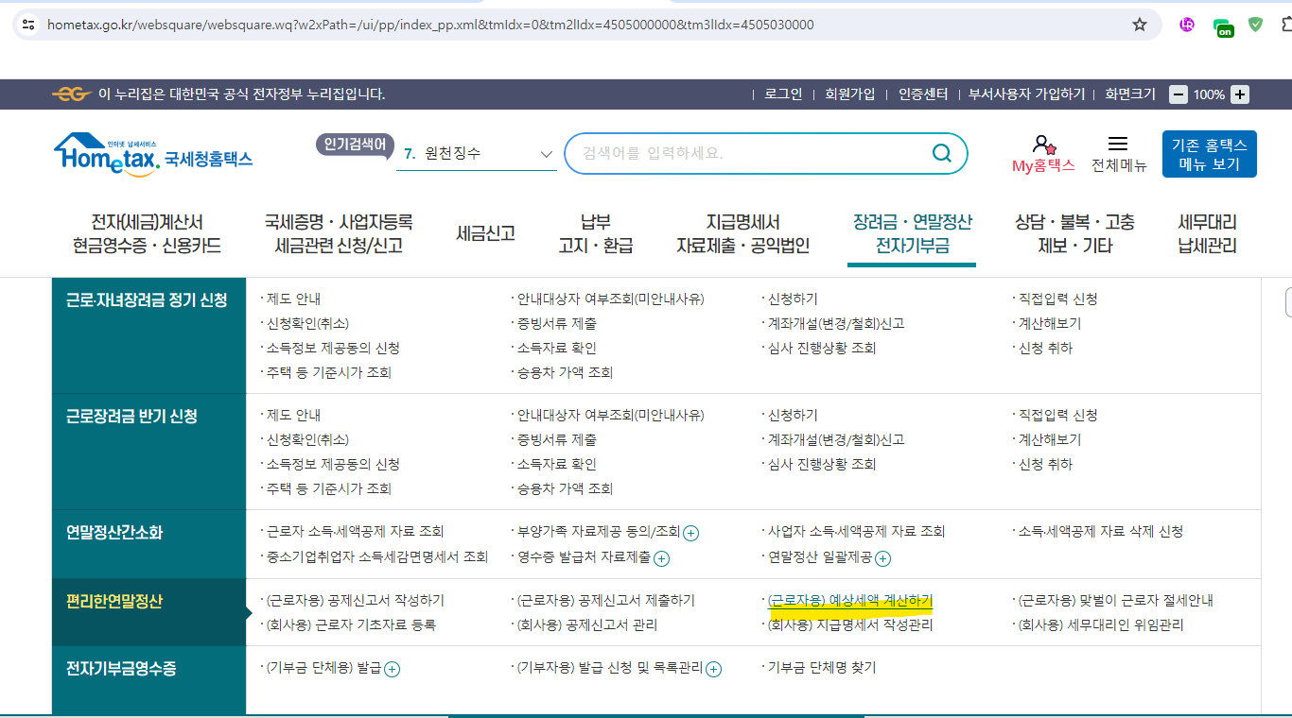Click 계산해보기 under 근로·자녀장려금 정기 신청
The height and width of the screenshot is (718, 1292).
pos(1049,324)
